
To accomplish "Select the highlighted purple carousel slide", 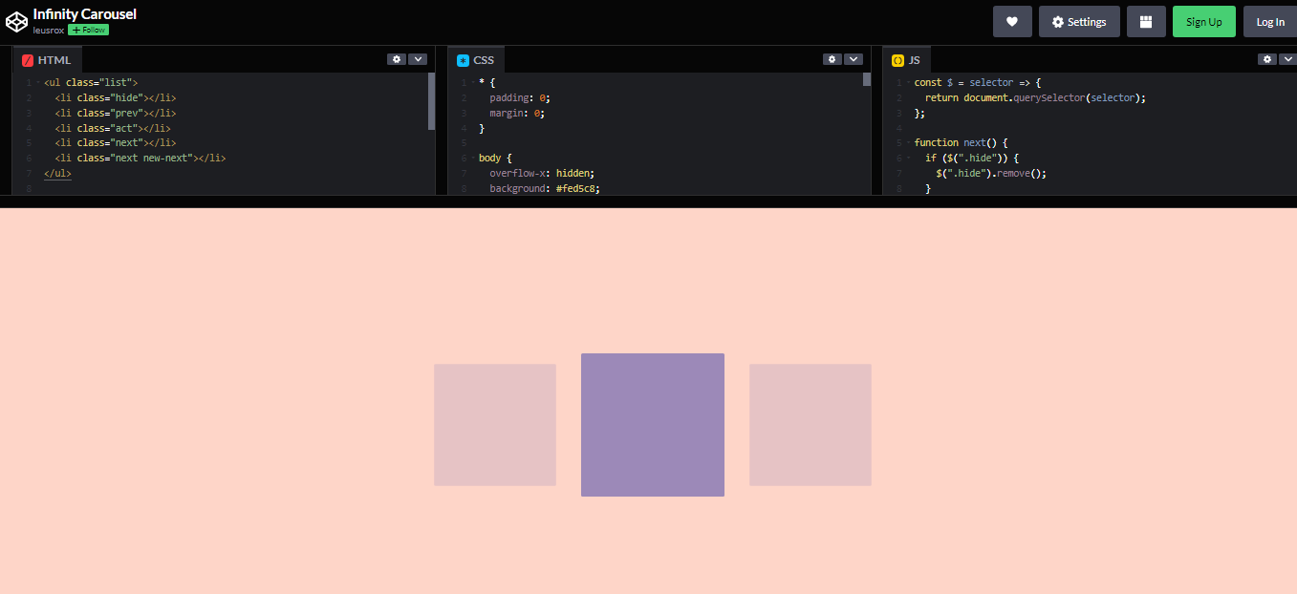I will tap(653, 425).
